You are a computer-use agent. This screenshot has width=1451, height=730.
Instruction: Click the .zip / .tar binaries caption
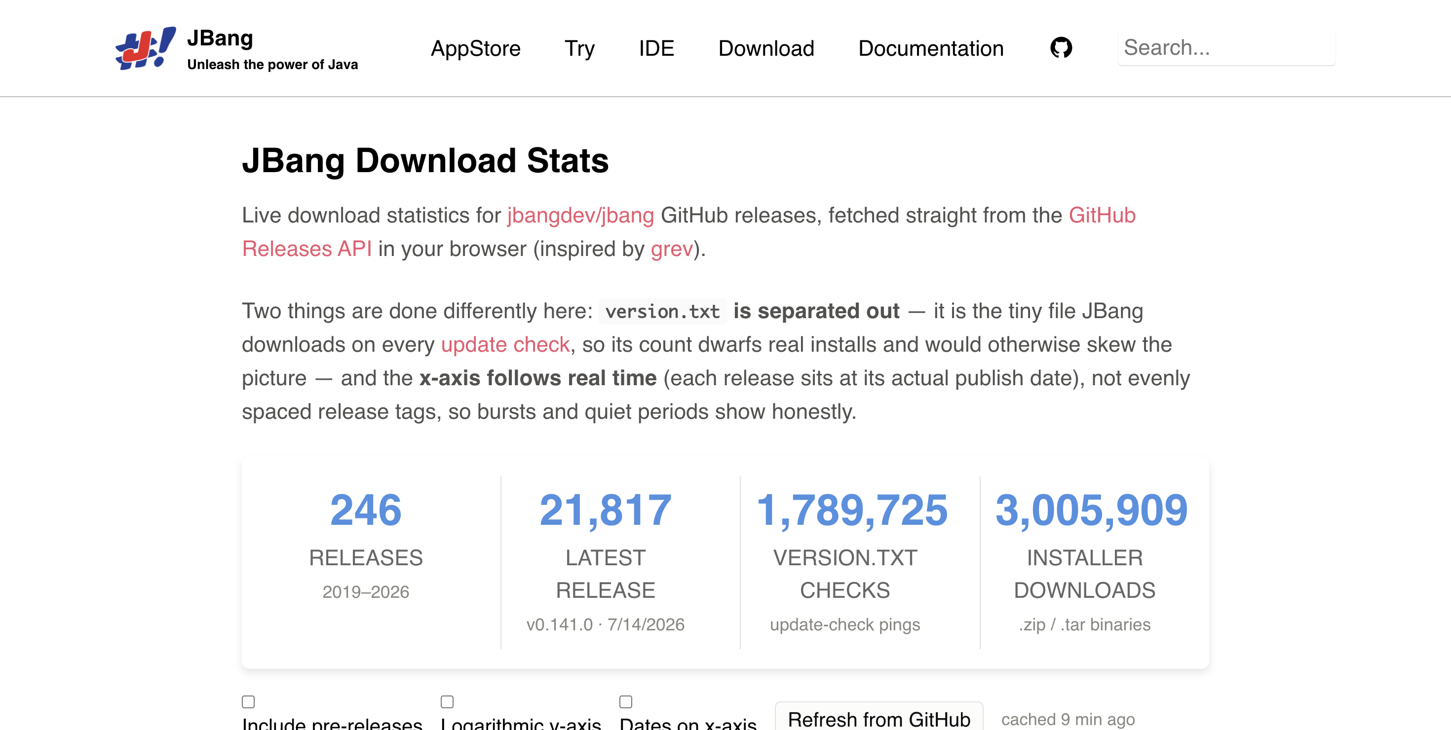pos(1084,624)
